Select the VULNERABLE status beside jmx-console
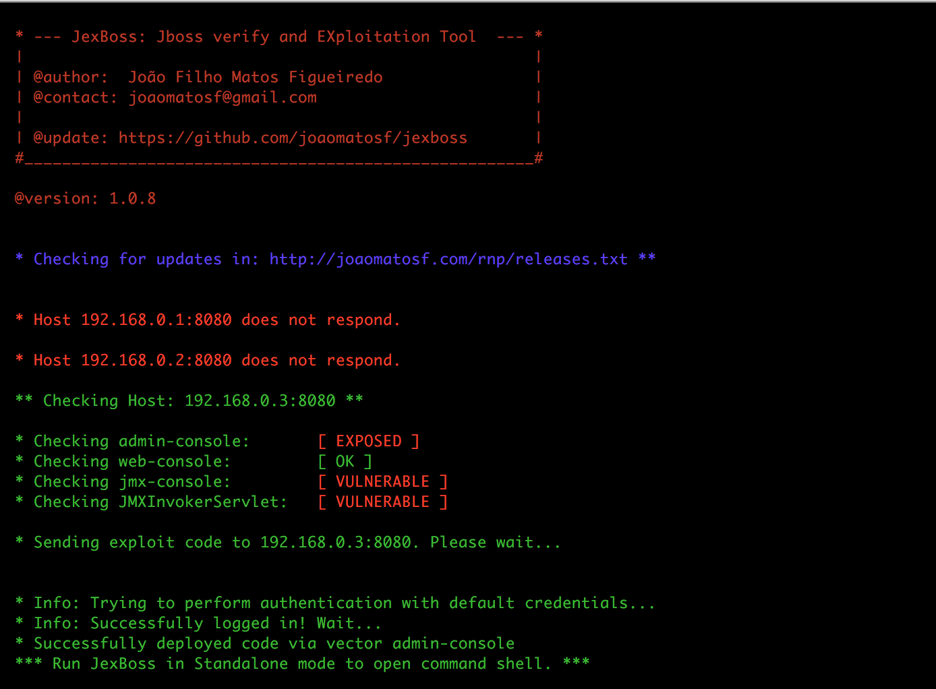This screenshot has width=936, height=689. (x=382, y=482)
